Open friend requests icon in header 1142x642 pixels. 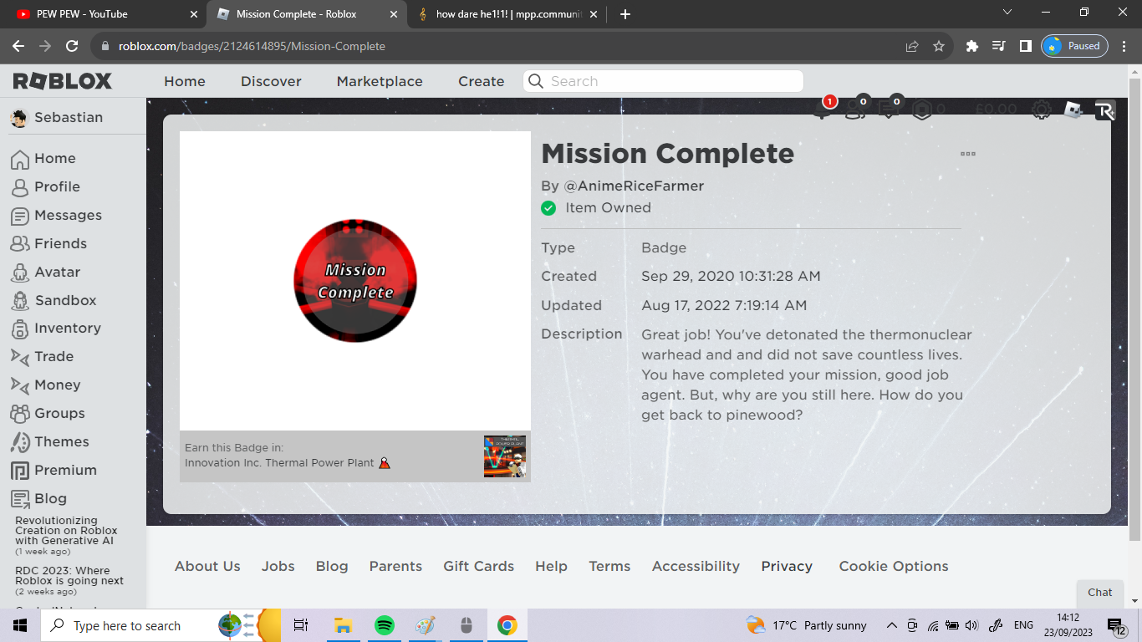coord(855,110)
